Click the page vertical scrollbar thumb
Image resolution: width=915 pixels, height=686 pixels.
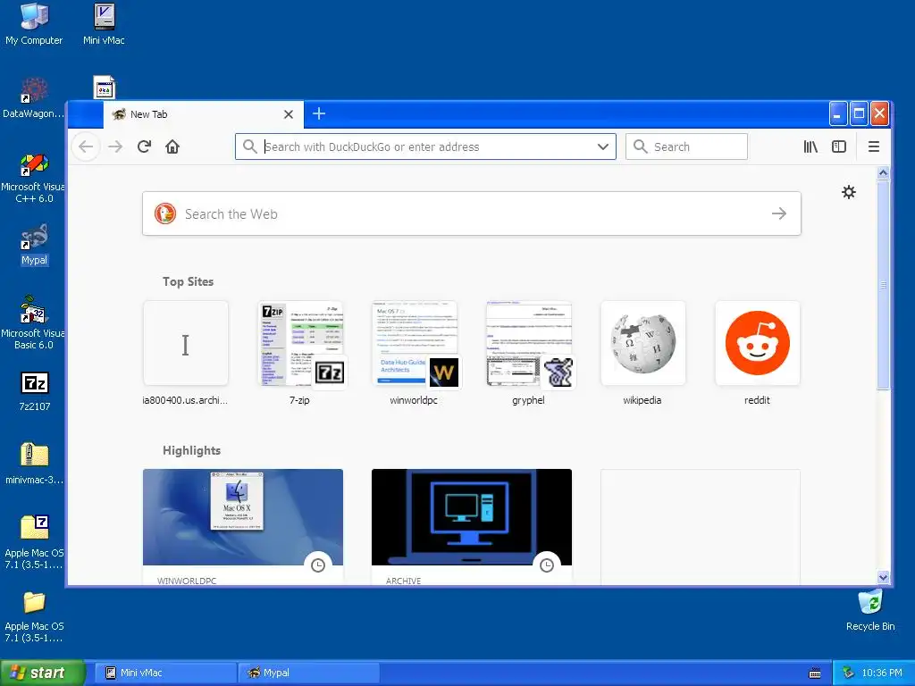883,285
